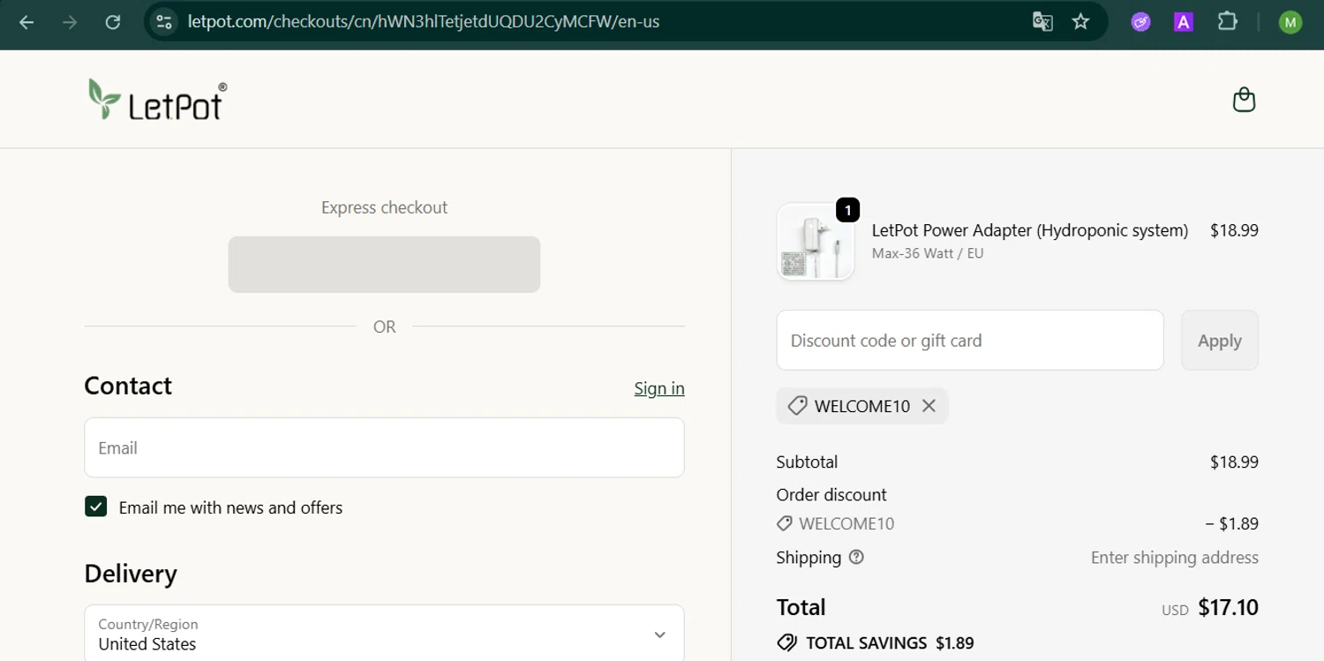Click the '– $1.89' discount amount
Screen dimensions: 1324x661
[1232, 523]
